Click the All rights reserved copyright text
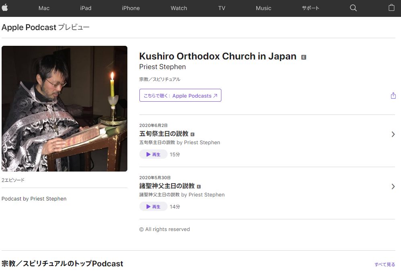 [164, 229]
